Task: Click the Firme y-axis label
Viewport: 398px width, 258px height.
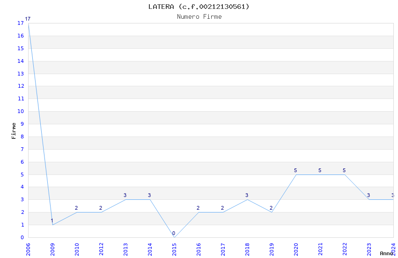Action: (x=14, y=131)
